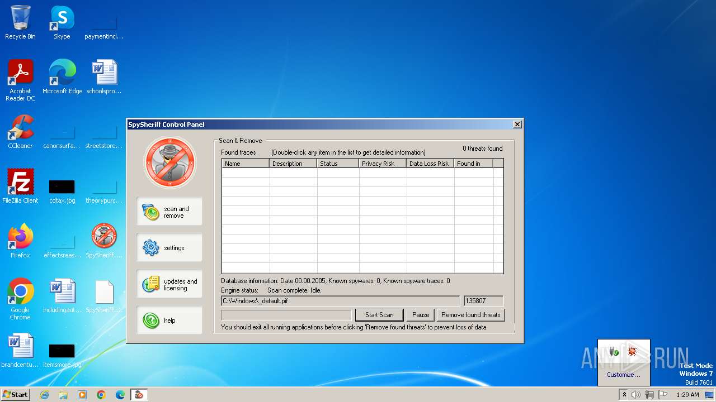Click safely remove hardware tray icon
This screenshot has height=402, width=716.
pyautogui.click(x=614, y=351)
